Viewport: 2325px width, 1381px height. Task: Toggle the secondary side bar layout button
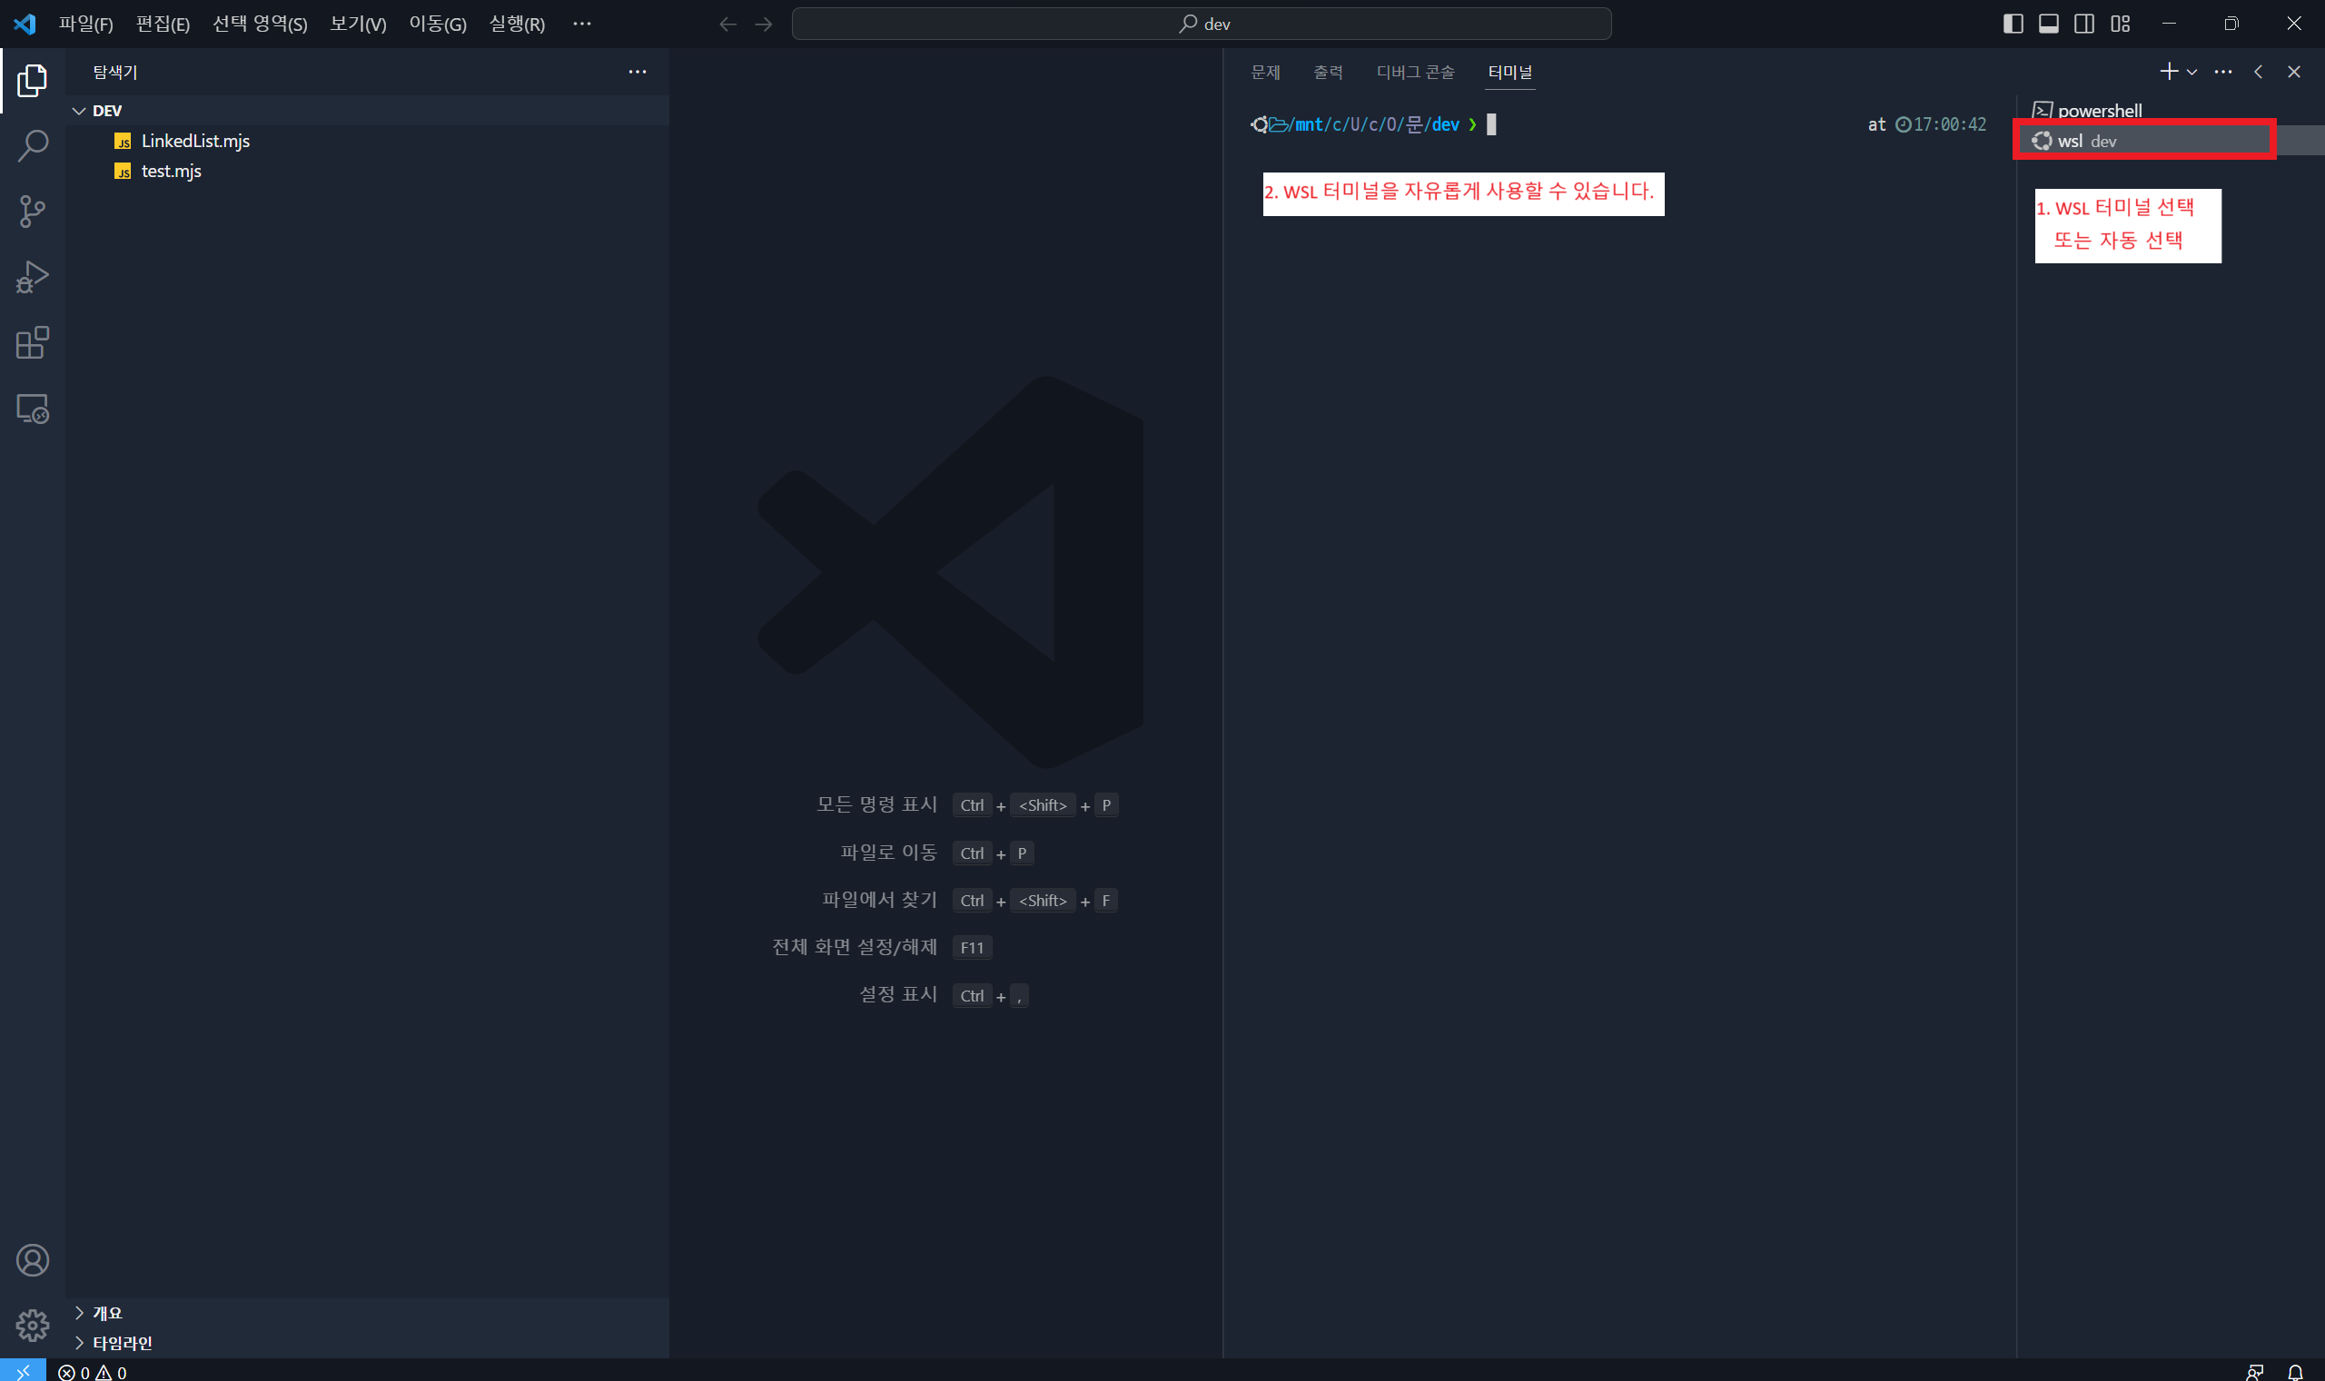pos(2084,25)
